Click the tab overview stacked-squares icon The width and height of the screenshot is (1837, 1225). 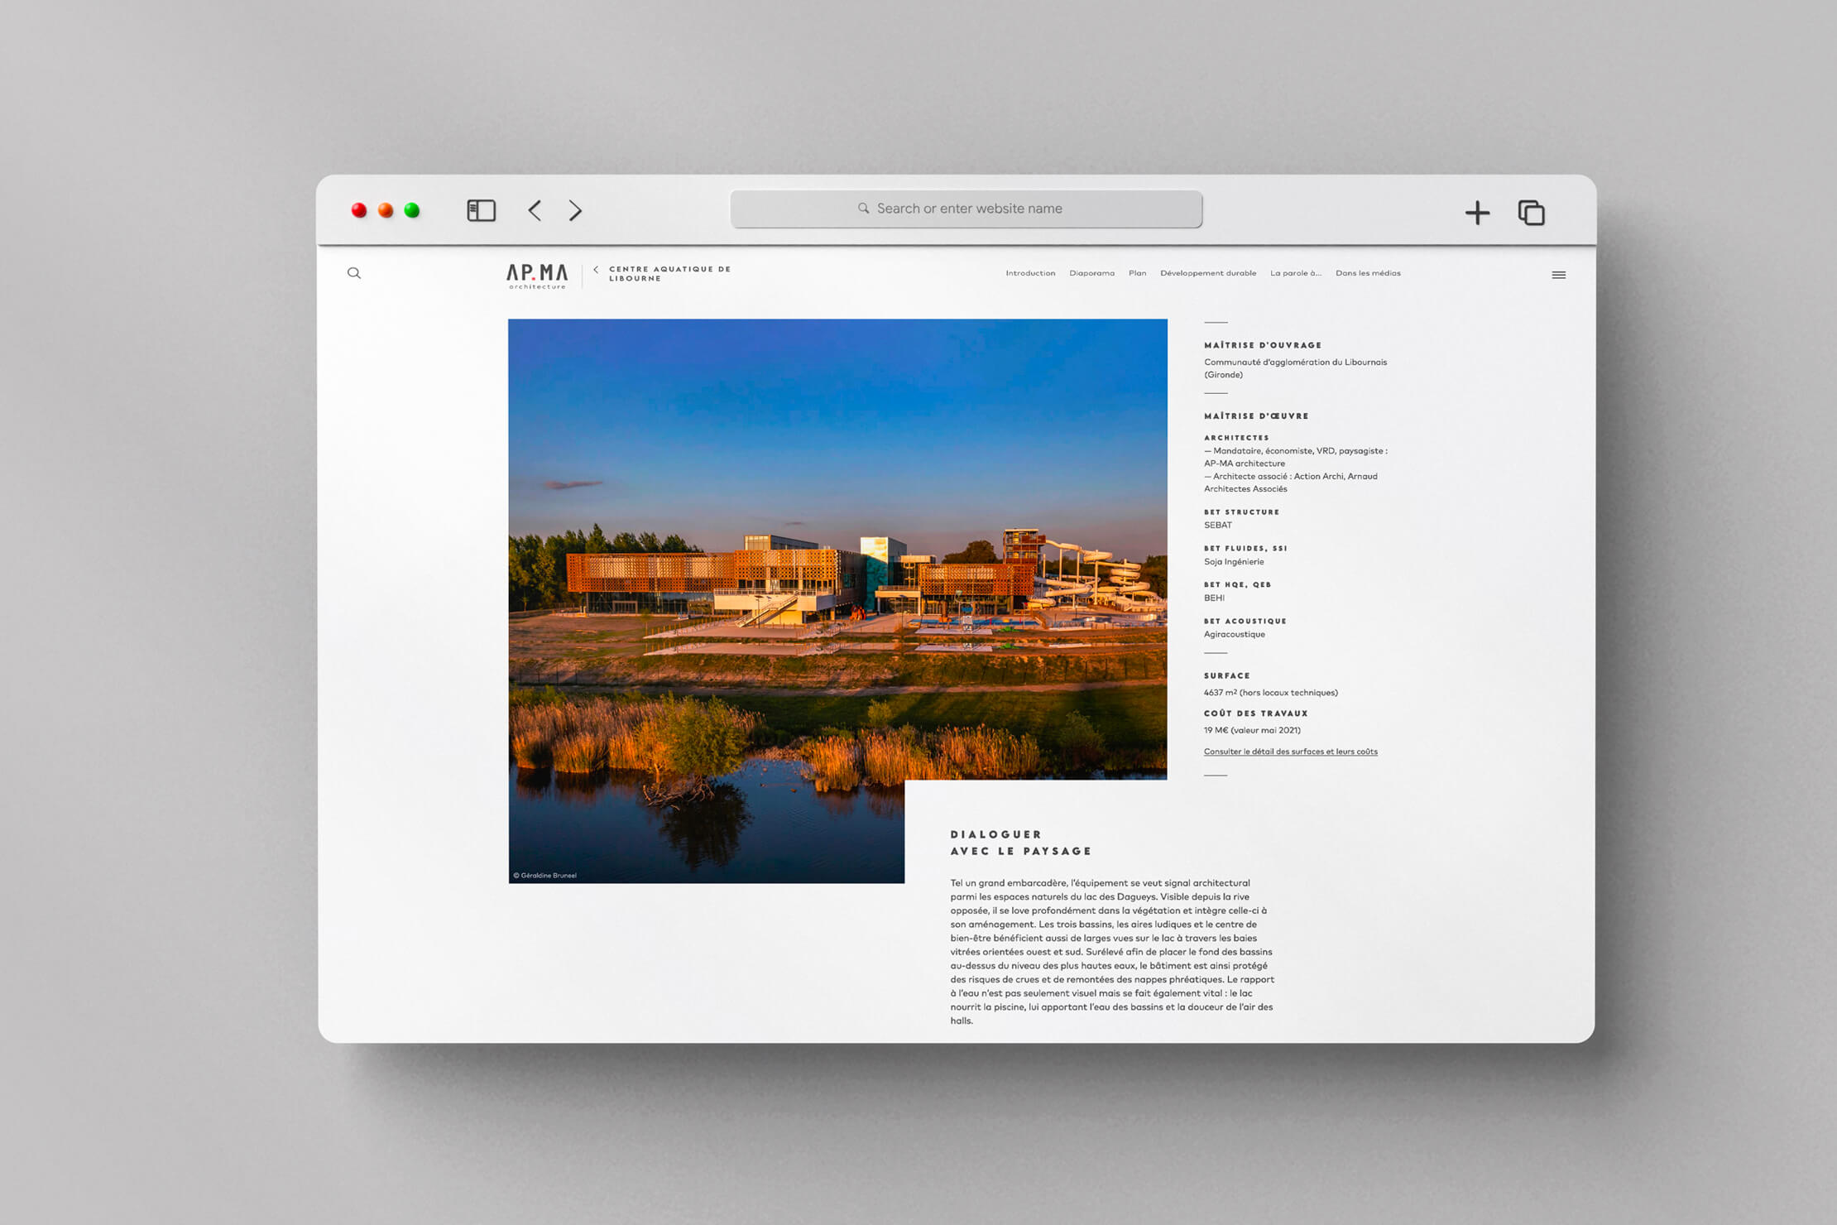1530,212
